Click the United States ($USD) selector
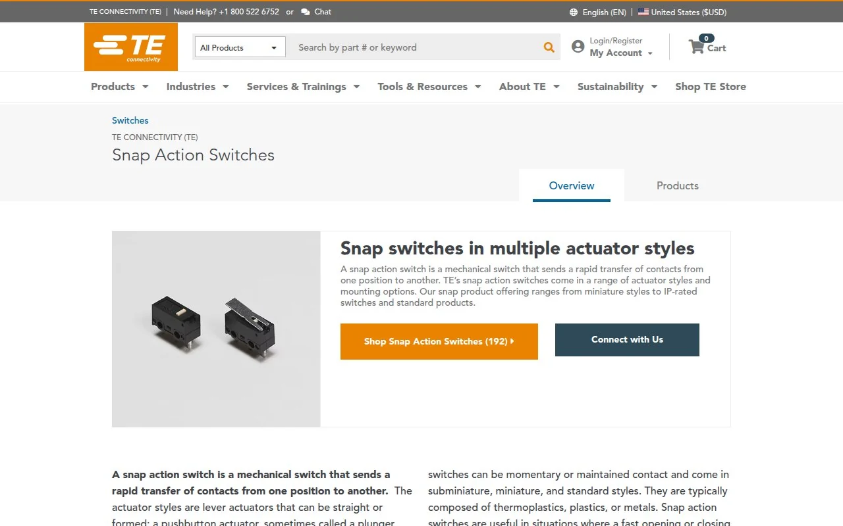 click(x=689, y=12)
